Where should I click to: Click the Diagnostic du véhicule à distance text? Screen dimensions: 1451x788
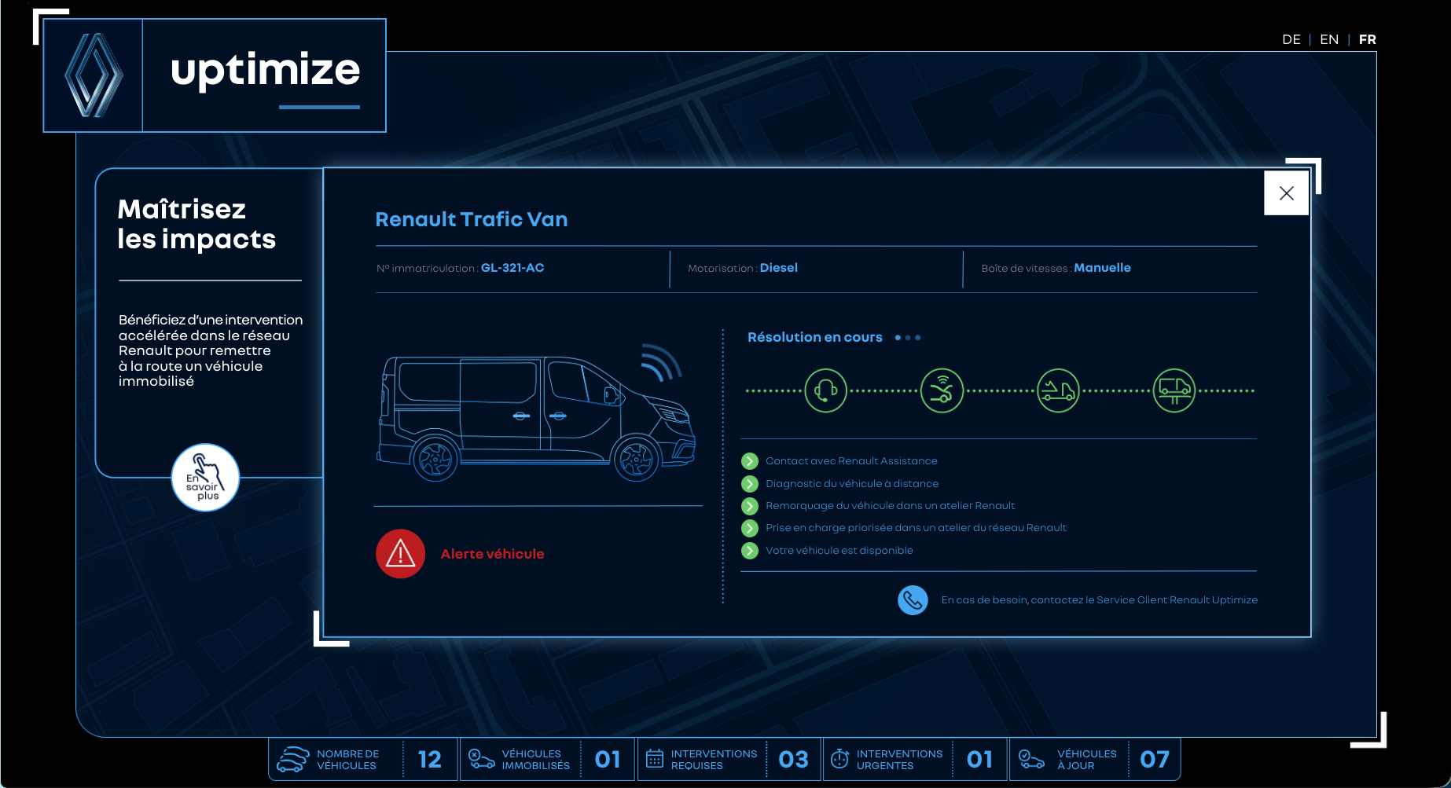point(852,484)
